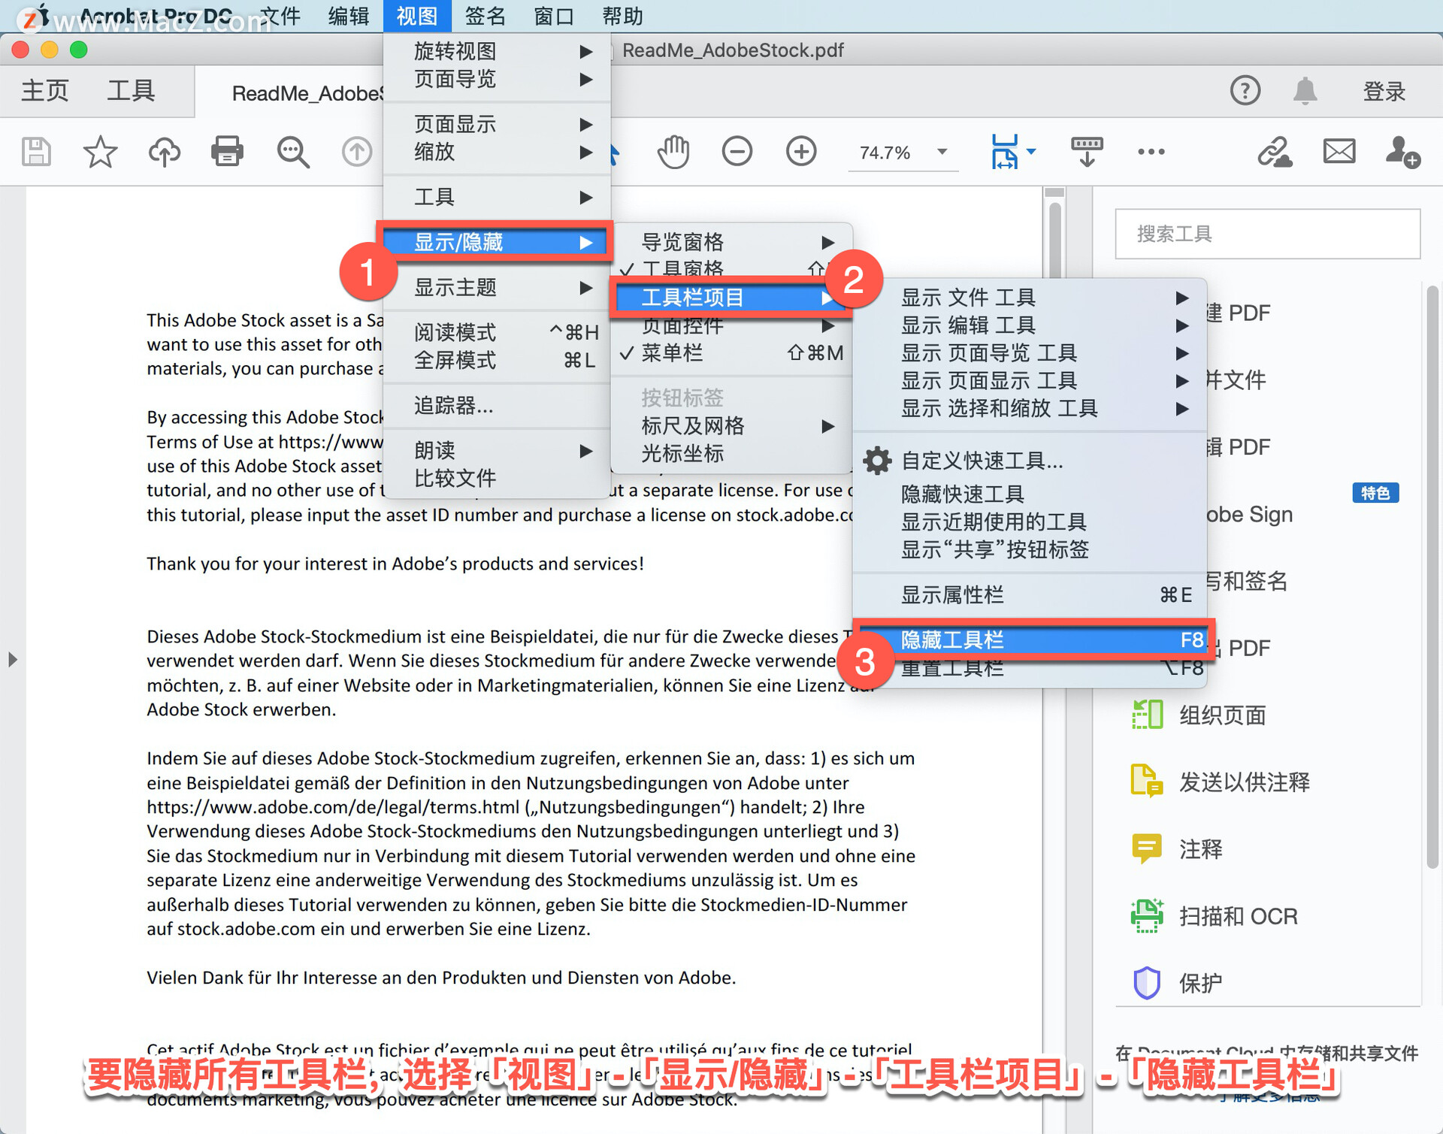This screenshot has height=1134, width=1443.
Task: Click the add person share icon
Action: point(1402,152)
